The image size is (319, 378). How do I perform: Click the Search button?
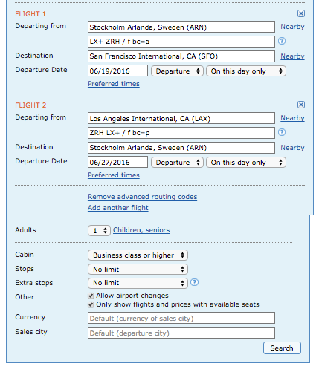point(282,348)
